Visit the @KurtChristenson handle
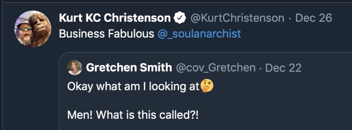The height and width of the screenshot is (130, 352). (237, 18)
